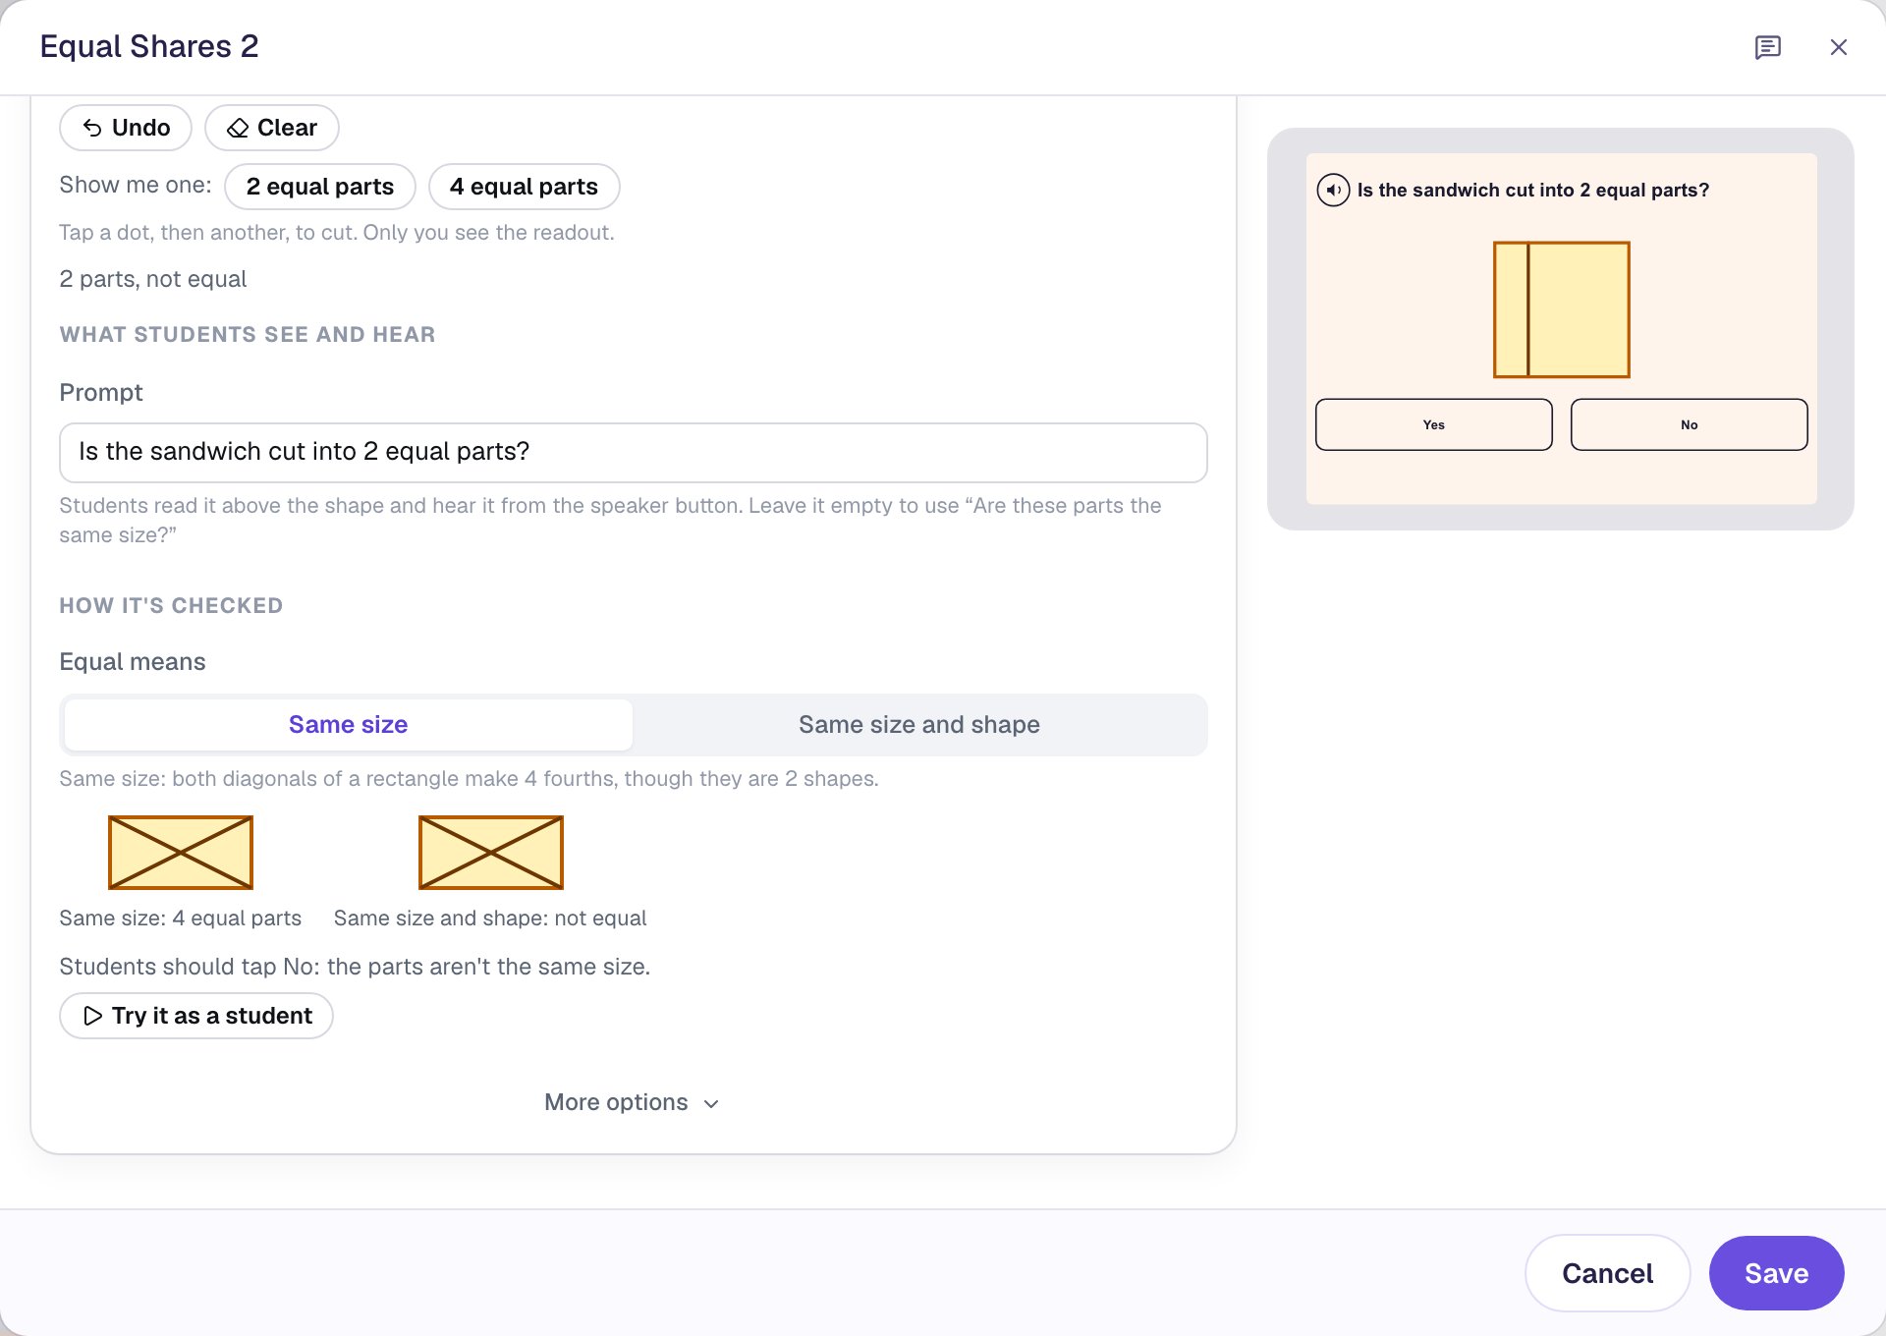Click the Undo button
Viewport: 1886px width, 1336px height.
click(x=126, y=128)
